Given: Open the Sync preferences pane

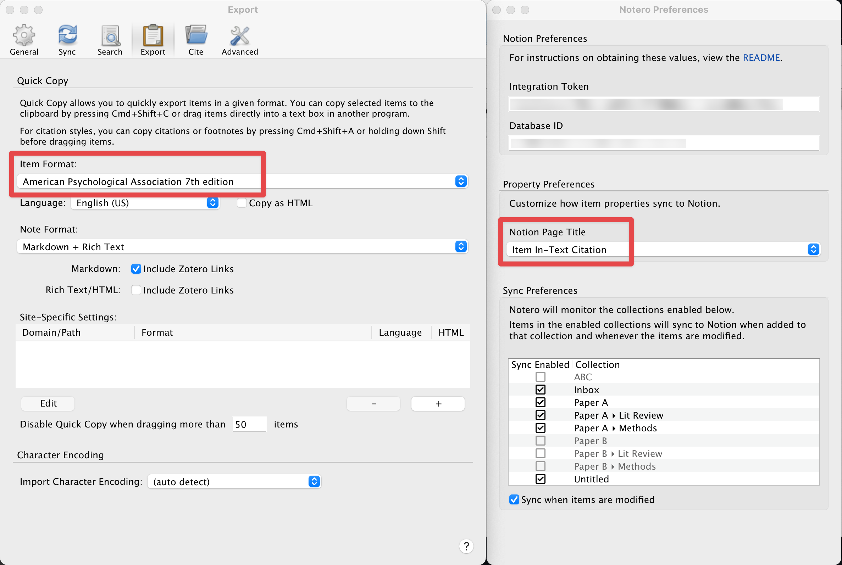Looking at the screenshot, I should point(67,40).
